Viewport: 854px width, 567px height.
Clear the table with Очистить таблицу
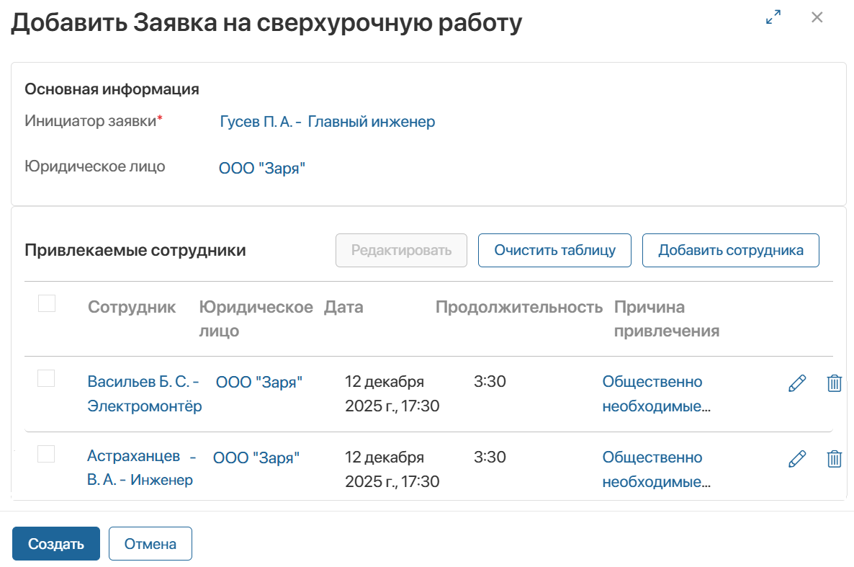pyautogui.click(x=554, y=250)
